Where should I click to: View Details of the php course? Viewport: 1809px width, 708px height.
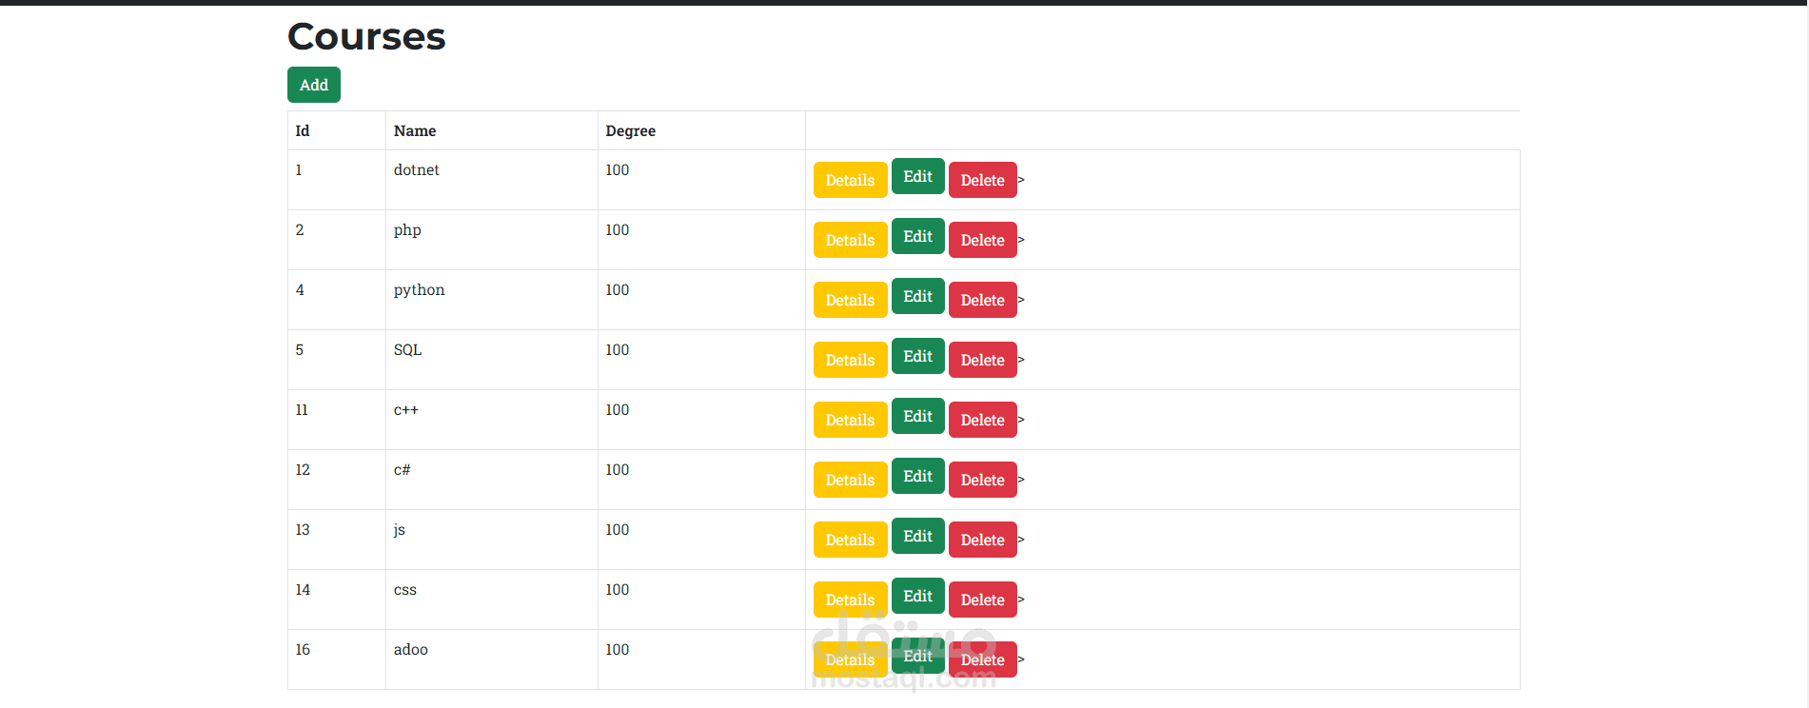tap(850, 240)
